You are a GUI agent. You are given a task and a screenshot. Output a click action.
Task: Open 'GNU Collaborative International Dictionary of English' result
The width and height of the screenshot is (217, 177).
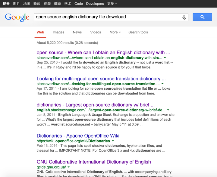coord(94,162)
